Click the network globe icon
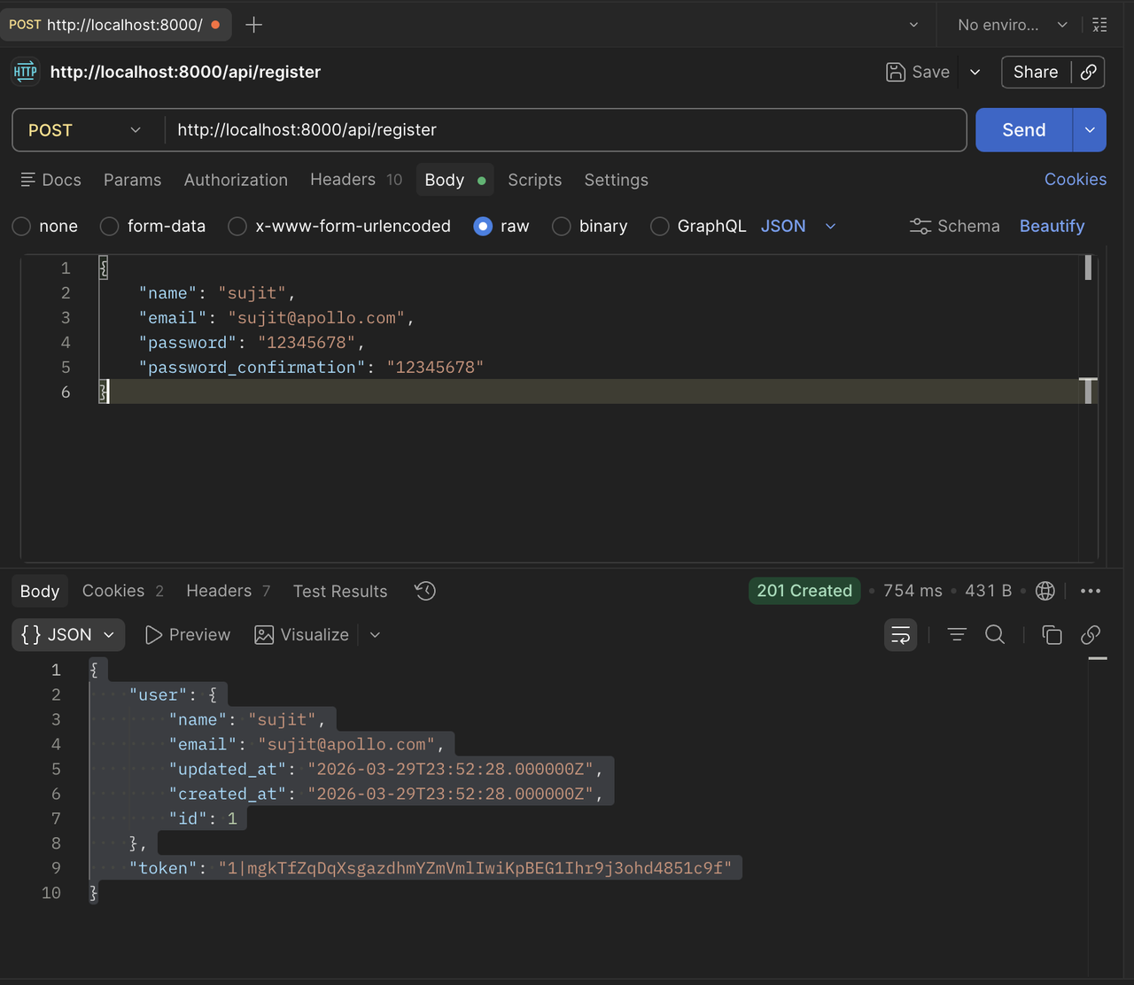Screen dimensions: 1134x985 [x=1045, y=591]
